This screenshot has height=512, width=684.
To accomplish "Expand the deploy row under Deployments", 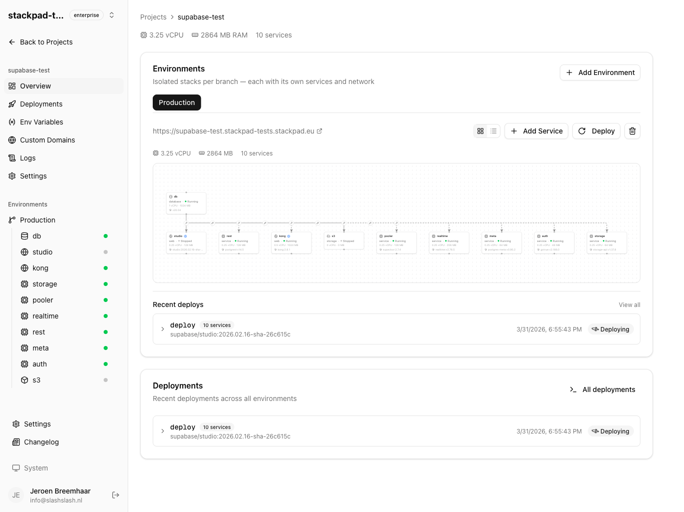I will [162, 431].
